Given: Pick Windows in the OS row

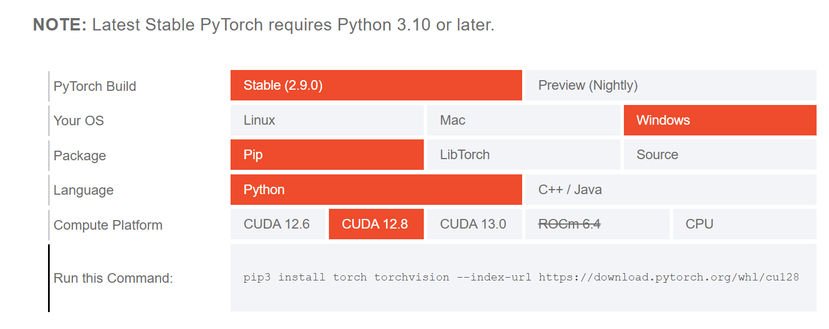Looking at the screenshot, I should [719, 120].
